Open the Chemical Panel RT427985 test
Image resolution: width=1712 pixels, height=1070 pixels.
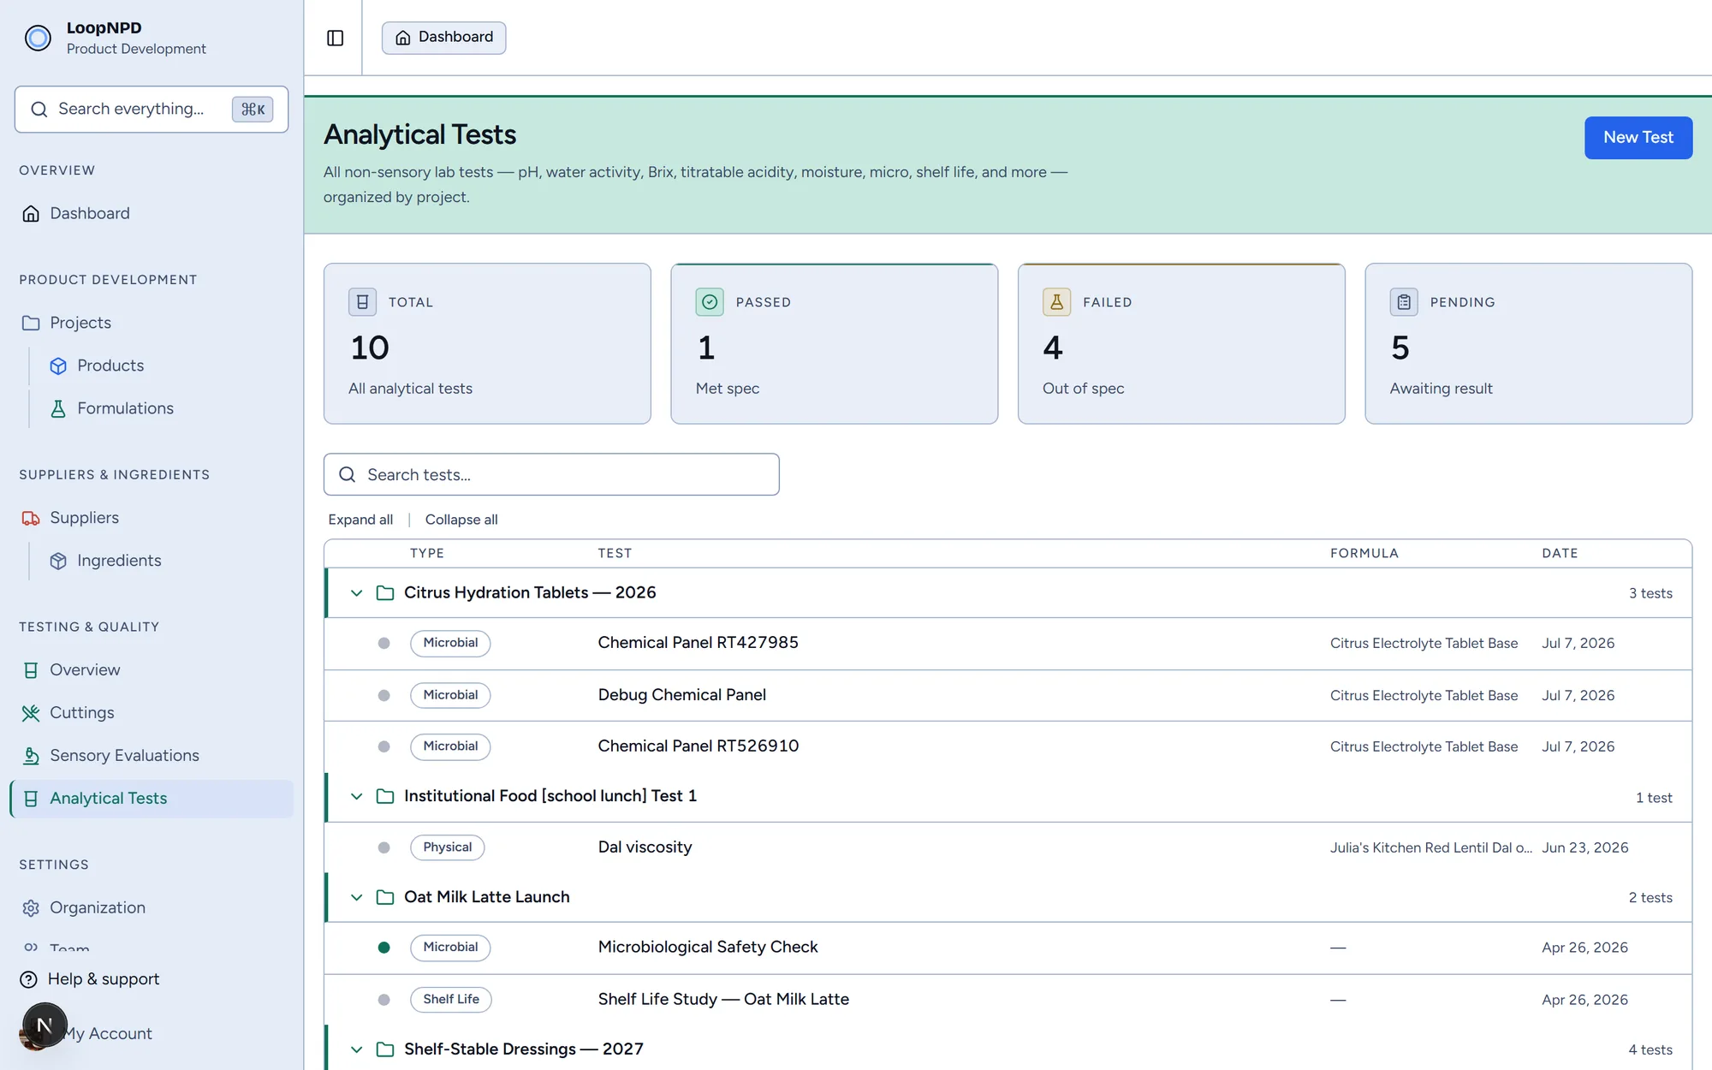698,643
